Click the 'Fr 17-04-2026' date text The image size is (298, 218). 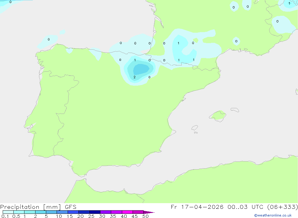coord(197,207)
